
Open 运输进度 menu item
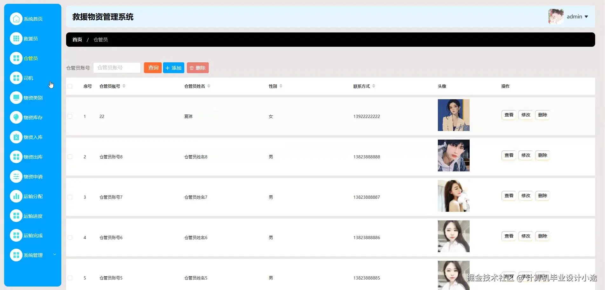[x=33, y=216]
